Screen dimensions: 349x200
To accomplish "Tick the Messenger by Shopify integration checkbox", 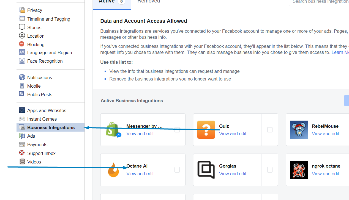I will pyautogui.click(x=177, y=130).
